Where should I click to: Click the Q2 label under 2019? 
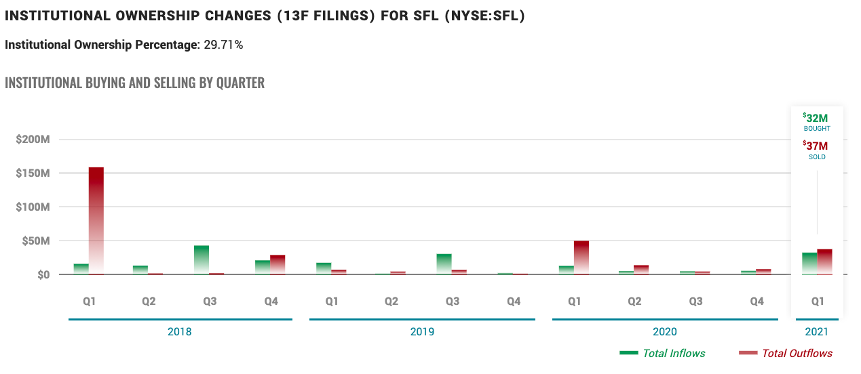[392, 301]
